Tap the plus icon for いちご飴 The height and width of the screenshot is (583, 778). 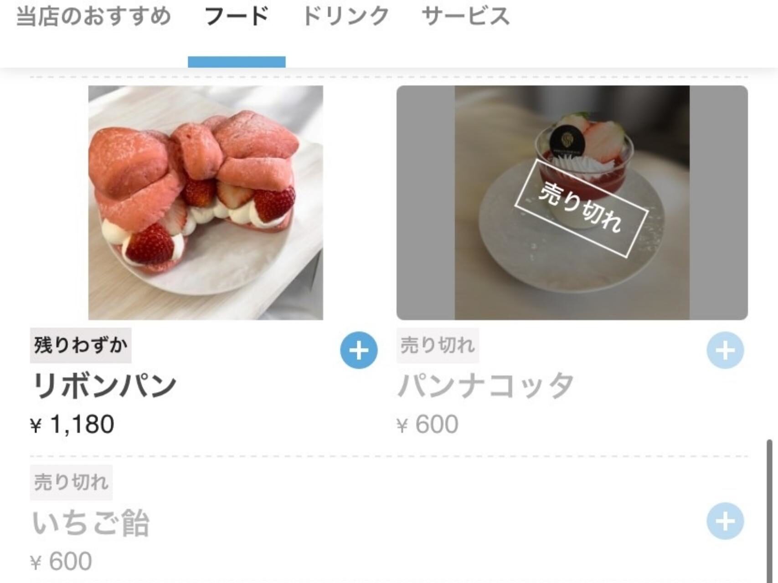coord(725,521)
